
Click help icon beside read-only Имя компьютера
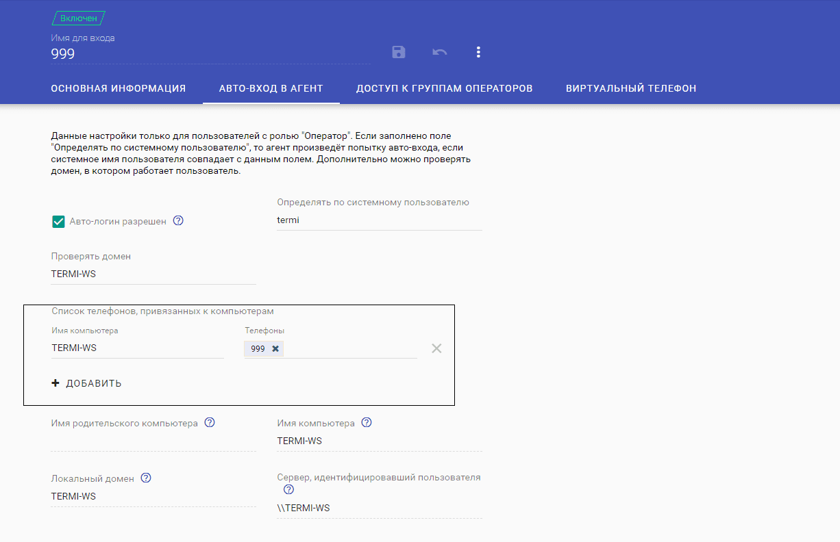[367, 422]
